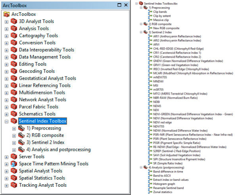The height and width of the screenshot is (195, 238).
Task: Click the 2) RGB composite toolset icon in ArcToolbox
Action: coord(21,135)
